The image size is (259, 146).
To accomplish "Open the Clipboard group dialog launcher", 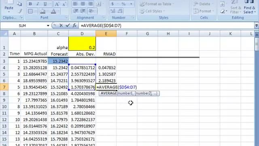I will pyautogui.click(x=21, y=17).
